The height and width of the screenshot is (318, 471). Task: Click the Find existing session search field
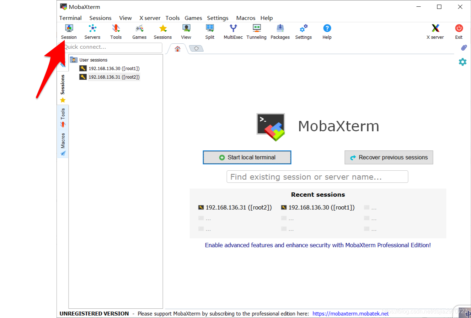coord(317,177)
